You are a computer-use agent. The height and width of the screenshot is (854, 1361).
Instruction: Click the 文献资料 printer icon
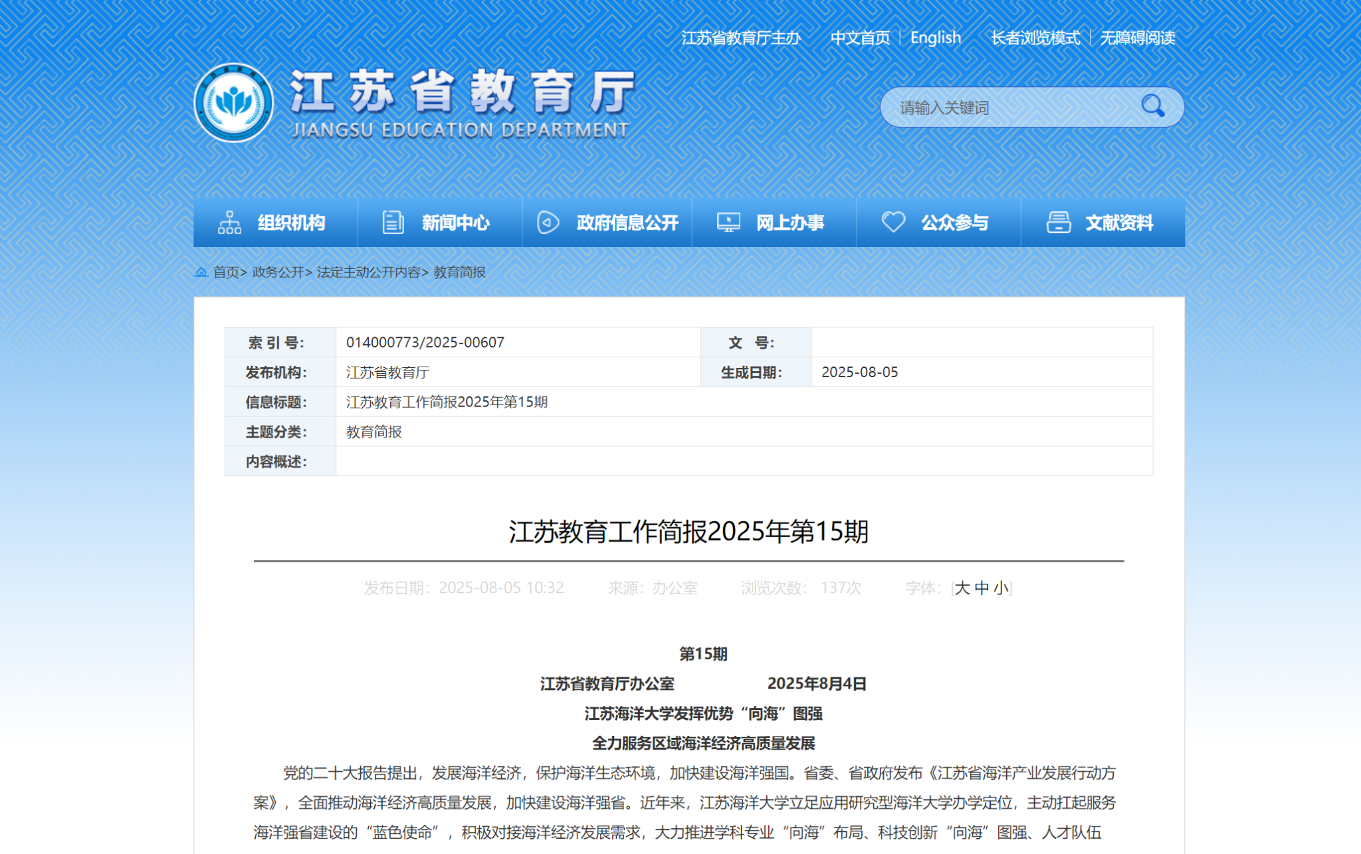tap(1058, 222)
